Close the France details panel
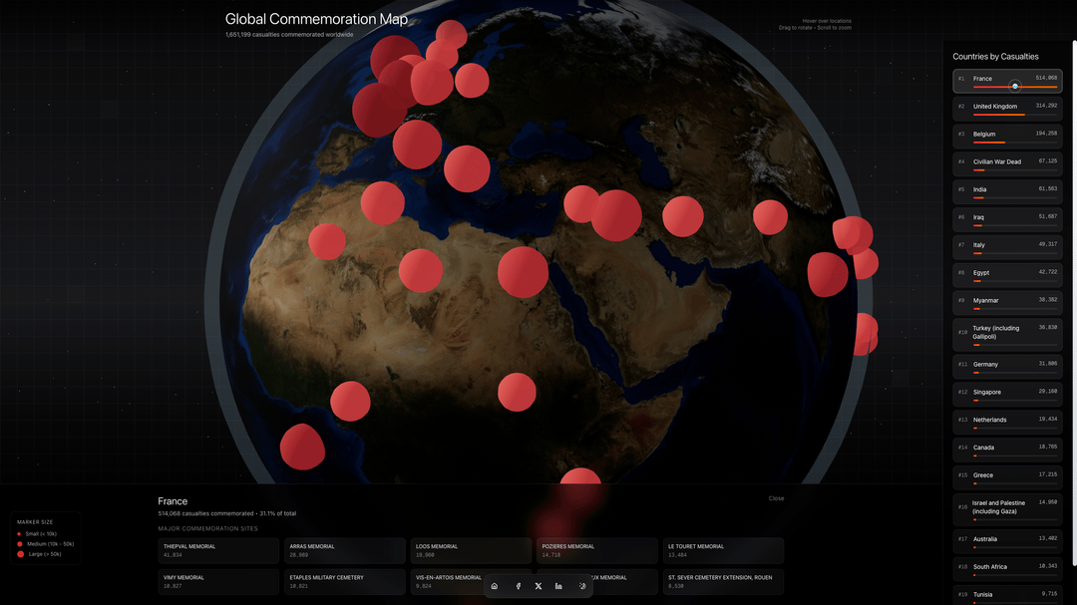 click(x=776, y=498)
